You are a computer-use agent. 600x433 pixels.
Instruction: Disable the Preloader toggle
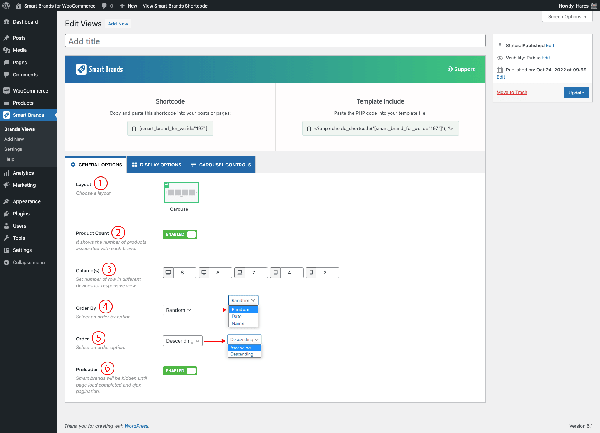pyautogui.click(x=180, y=371)
